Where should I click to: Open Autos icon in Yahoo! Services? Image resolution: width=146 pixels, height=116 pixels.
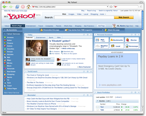point(5,40)
